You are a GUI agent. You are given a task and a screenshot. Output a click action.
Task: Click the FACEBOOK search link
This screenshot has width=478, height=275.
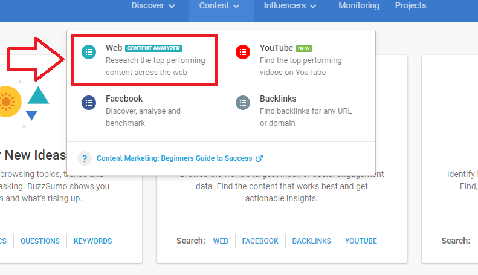[x=260, y=241]
